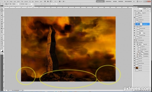Select the Quick Selection tool
This screenshot has width=152, height=92.
[x=2, y=14]
